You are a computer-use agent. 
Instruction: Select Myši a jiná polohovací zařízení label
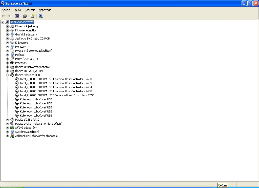[33, 51]
